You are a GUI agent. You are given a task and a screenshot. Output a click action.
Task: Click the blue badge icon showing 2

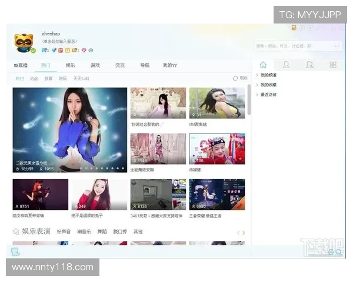pyautogui.click(x=45, y=51)
